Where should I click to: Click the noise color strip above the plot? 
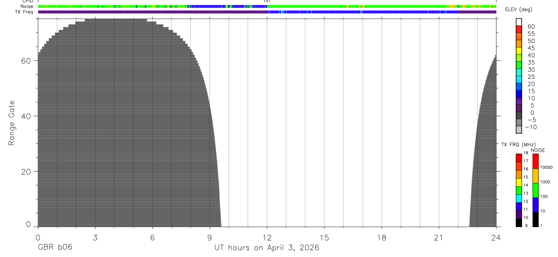pyautogui.click(x=267, y=6)
